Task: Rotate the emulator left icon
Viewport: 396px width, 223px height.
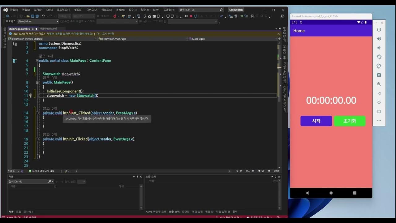Action: coord(379,57)
